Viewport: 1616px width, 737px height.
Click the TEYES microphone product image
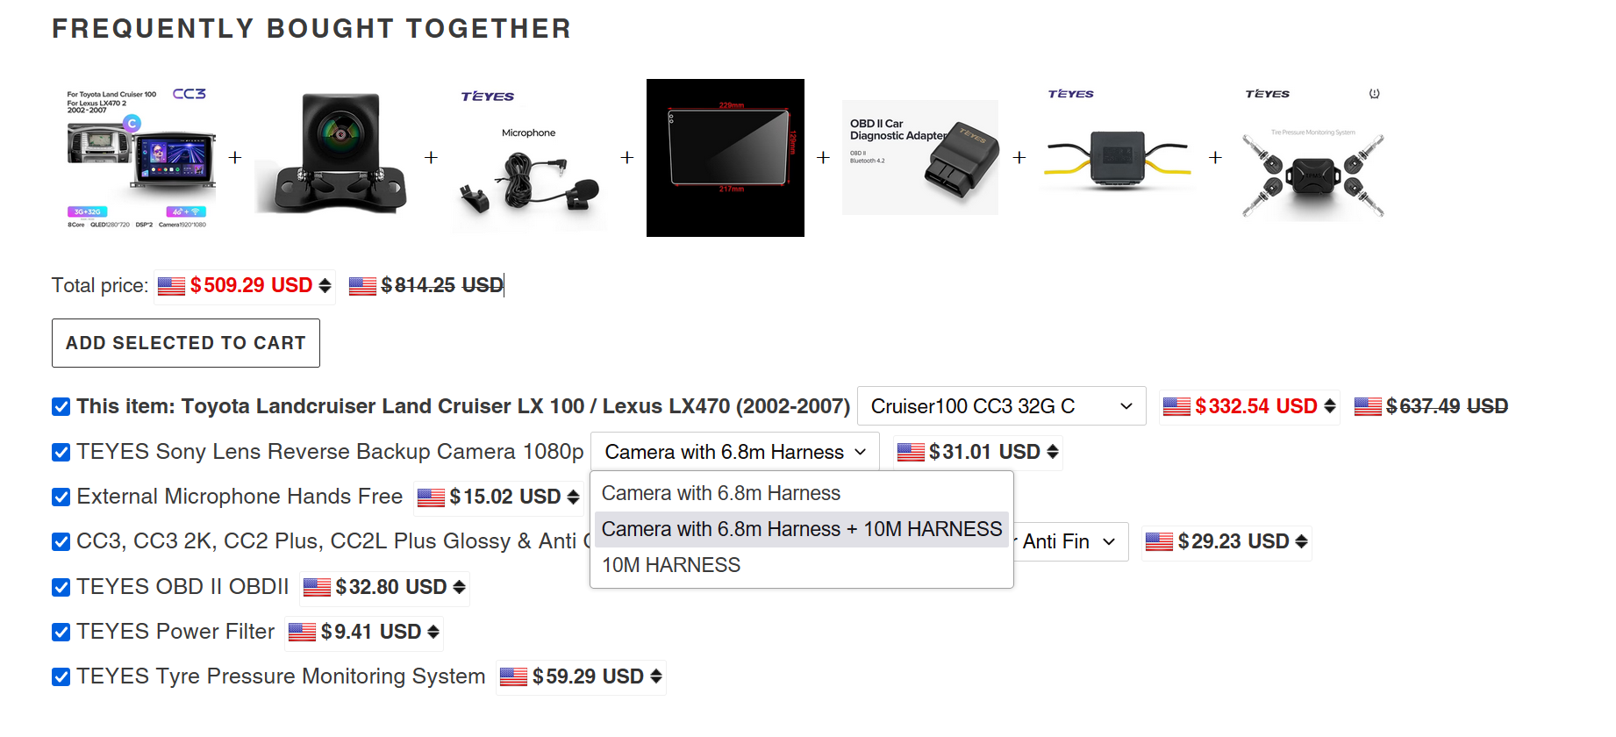[x=530, y=158]
